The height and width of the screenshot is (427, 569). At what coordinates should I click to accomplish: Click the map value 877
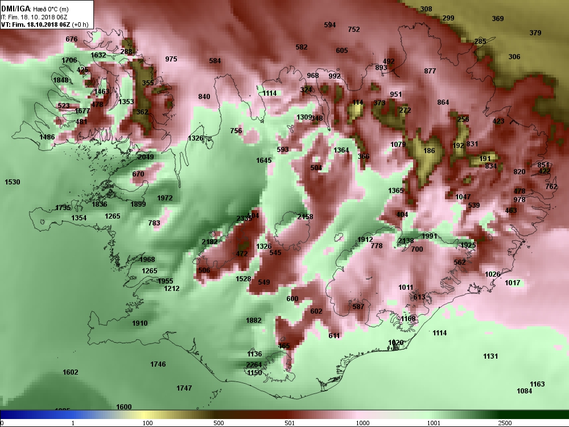pos(430,71)
